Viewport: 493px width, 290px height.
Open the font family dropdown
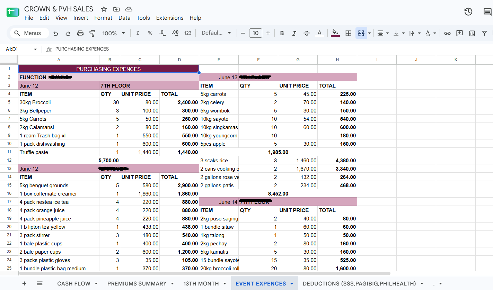[216, 33]
